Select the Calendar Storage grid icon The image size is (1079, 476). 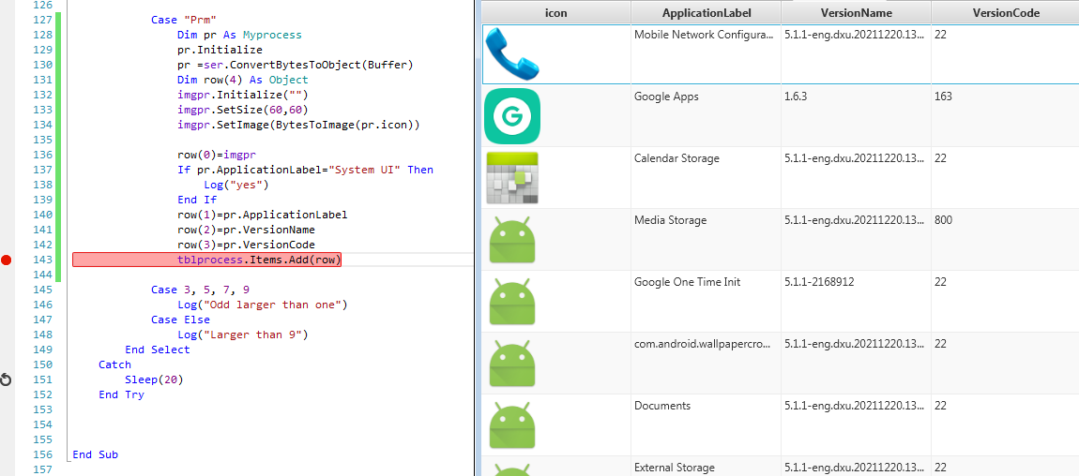click(x=512, y=177)
